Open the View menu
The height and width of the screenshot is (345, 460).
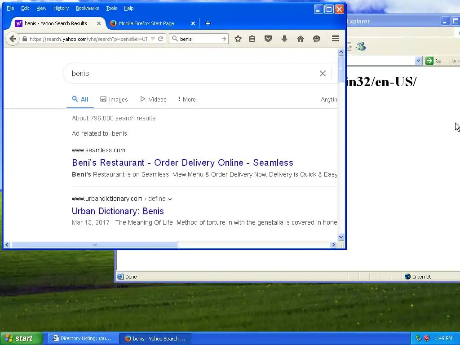pyautogui.click(x=41, y=8)
